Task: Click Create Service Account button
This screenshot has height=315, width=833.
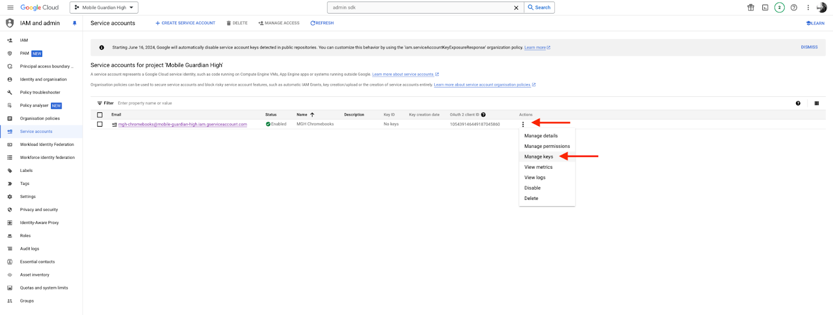Action: click(185, 23)
